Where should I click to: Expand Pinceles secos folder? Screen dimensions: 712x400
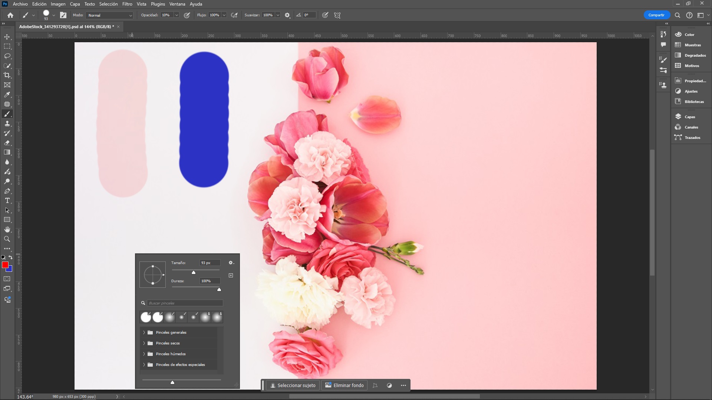[x=144, y=343]
